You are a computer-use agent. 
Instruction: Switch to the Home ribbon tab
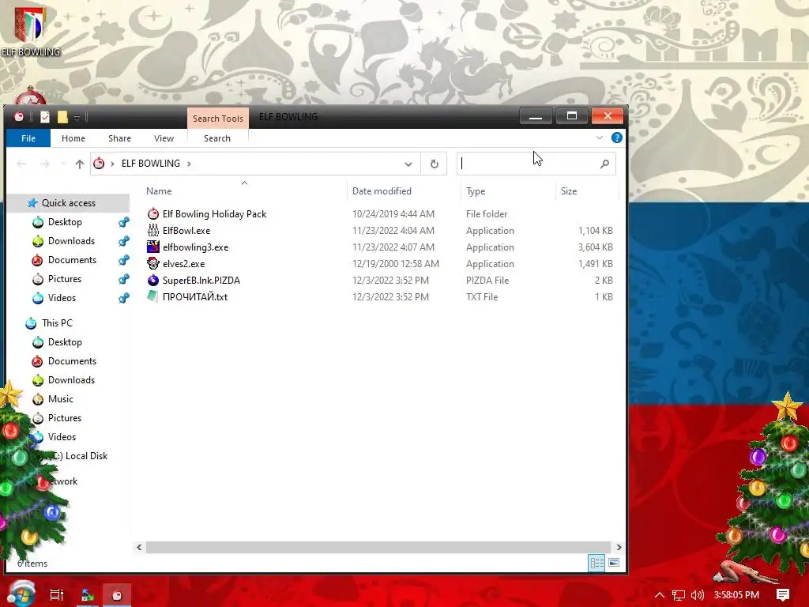tap(73, 138)
